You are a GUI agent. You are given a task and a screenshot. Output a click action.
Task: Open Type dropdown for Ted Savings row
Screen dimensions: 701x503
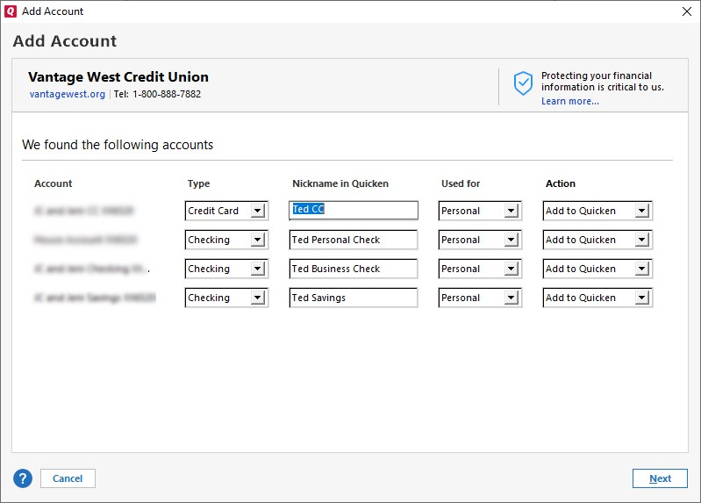point(257,298)
